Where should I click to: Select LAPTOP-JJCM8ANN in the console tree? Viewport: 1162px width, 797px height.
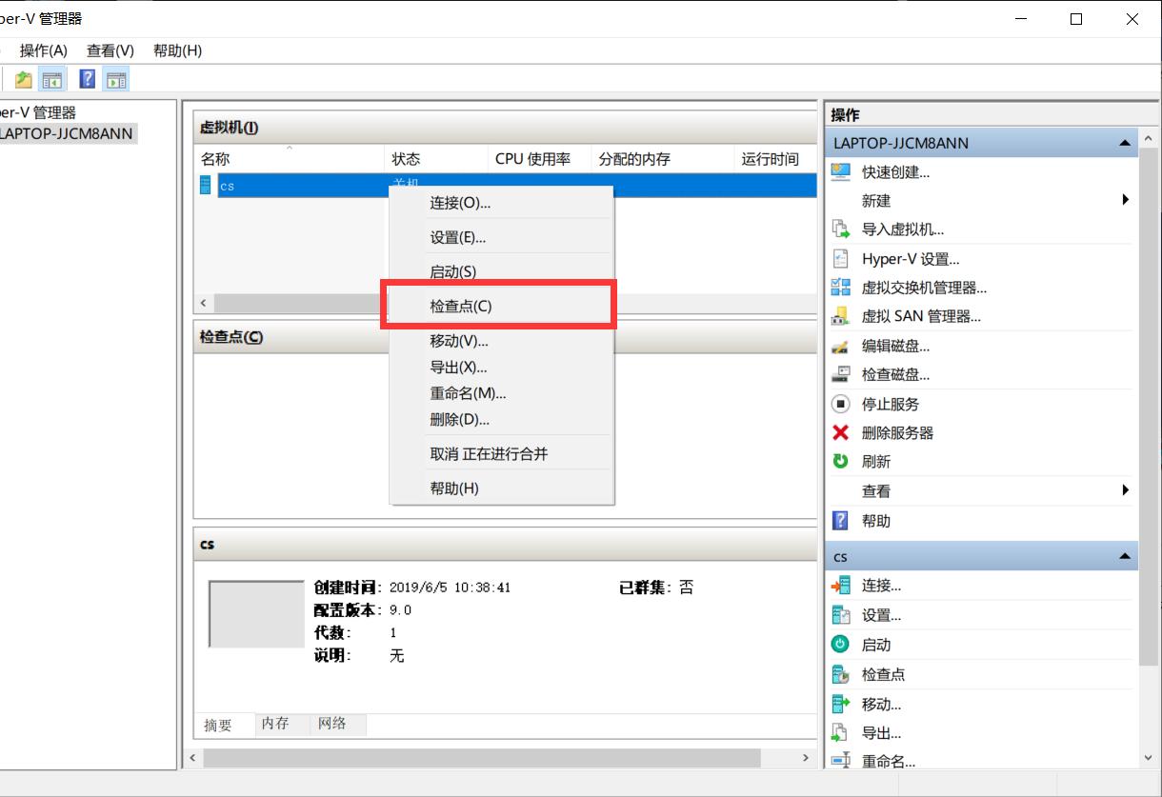pyautogui.click(x=67, y=133)
